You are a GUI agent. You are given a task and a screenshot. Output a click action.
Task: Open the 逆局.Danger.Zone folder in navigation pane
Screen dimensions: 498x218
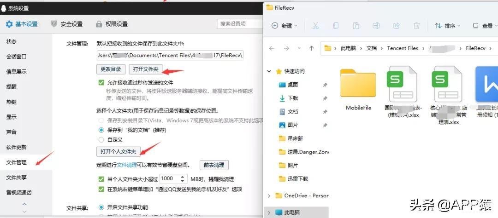(303, 152)
